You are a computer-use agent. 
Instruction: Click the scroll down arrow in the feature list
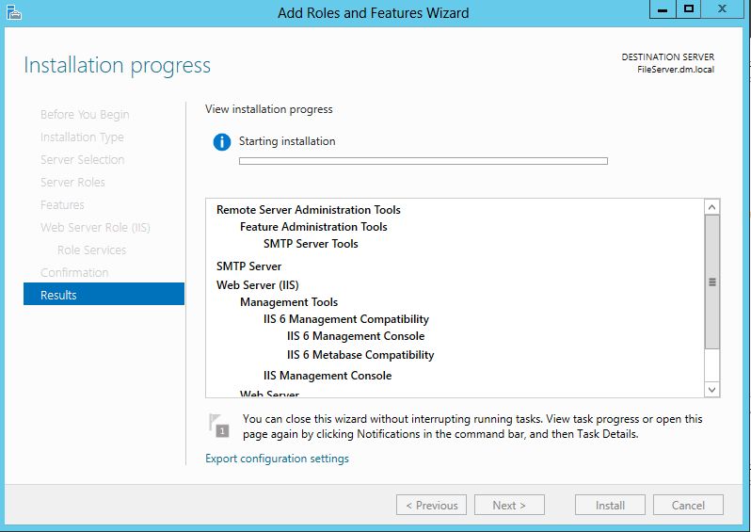click(711, 389)
